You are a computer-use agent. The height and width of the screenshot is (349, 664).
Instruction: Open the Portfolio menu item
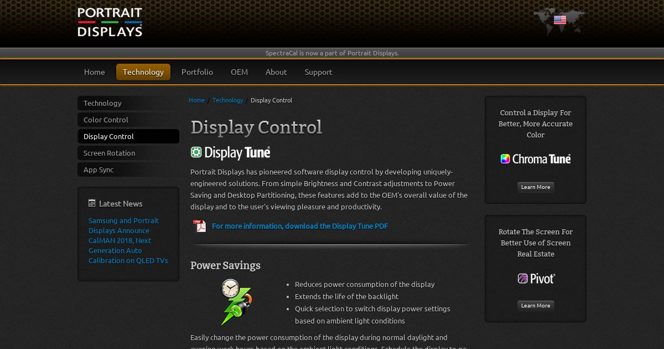click(197, 72)
